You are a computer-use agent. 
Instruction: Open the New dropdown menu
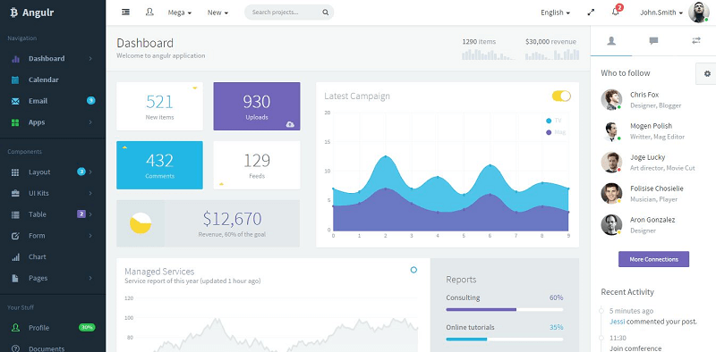(x=217, y=13)
